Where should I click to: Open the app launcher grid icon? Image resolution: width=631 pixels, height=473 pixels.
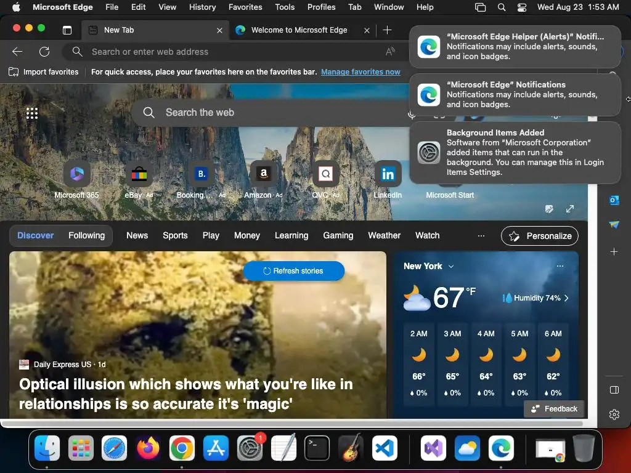tap(32, 113)
